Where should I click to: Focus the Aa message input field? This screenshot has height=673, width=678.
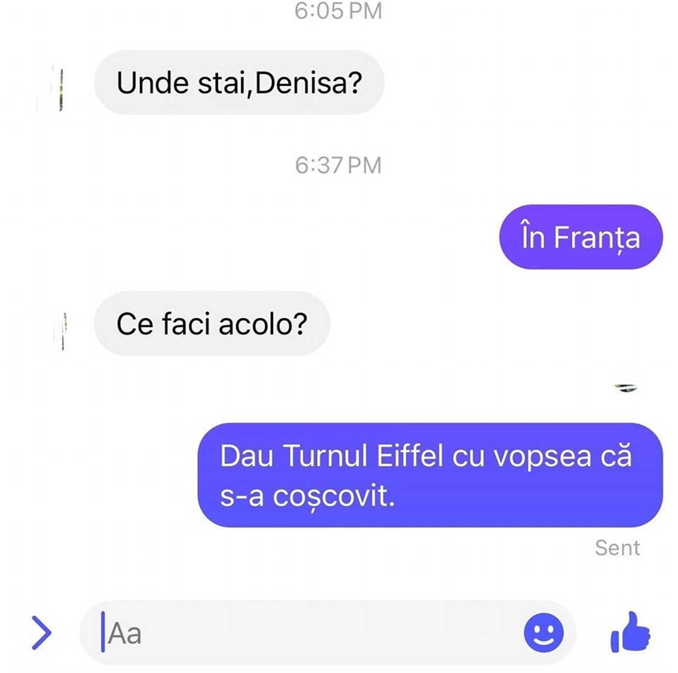[x=327, y=633]
